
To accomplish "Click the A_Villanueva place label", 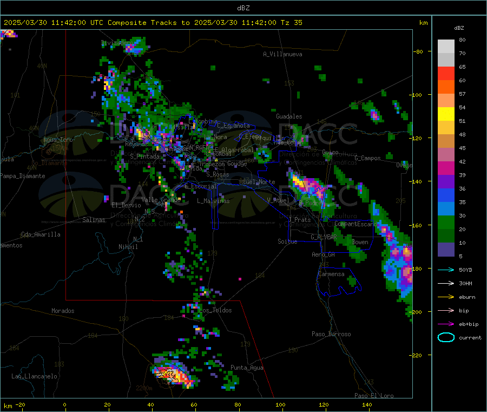I will tap(282, 54).
